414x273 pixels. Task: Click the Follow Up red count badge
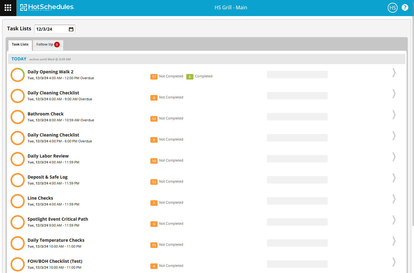[57, 45]
